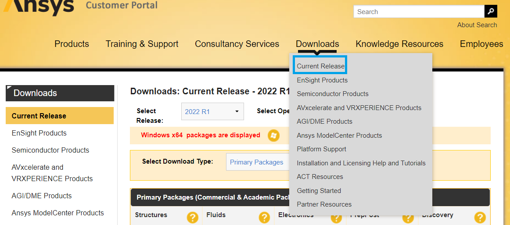Open the Employees top menu
Viewport: 510px width, 225px height.
click(481, 44)
